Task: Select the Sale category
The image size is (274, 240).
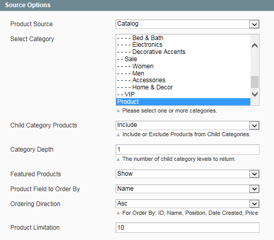Action: coord(183,59)
